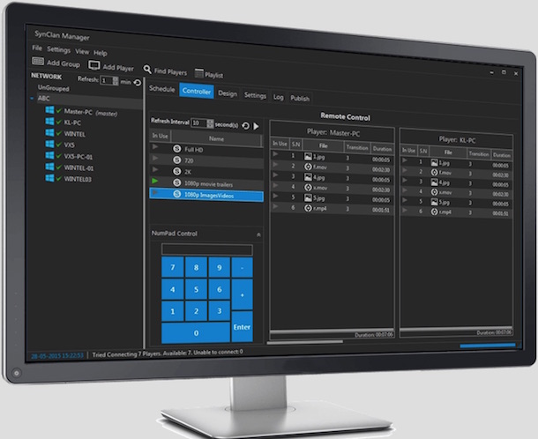Toggle the checkmark beside VX5-PC-01

[59, 156]
